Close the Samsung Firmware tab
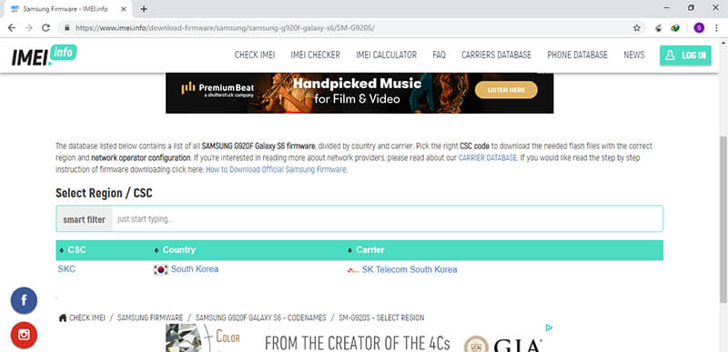Screen dimensions: 728x352 pos(123,9)
